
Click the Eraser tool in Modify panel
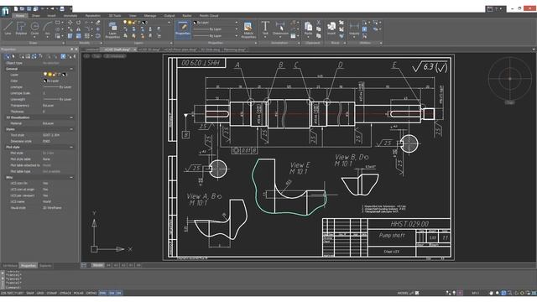pyautogui.click(x=98, y=23)
